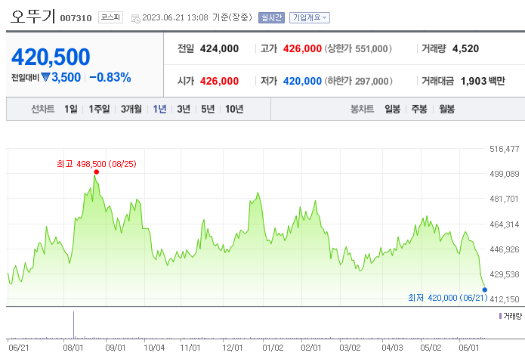
Task: Click the 실시간 real-time button
Action: 271,17
